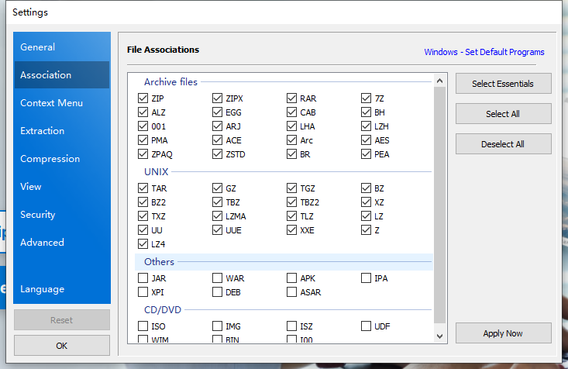Toggle the BR checkbox
The height and width of the screenshot is (369, 568).
tap(291, 154)
